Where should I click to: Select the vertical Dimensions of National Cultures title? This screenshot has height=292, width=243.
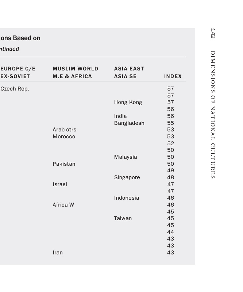point(213,115)
